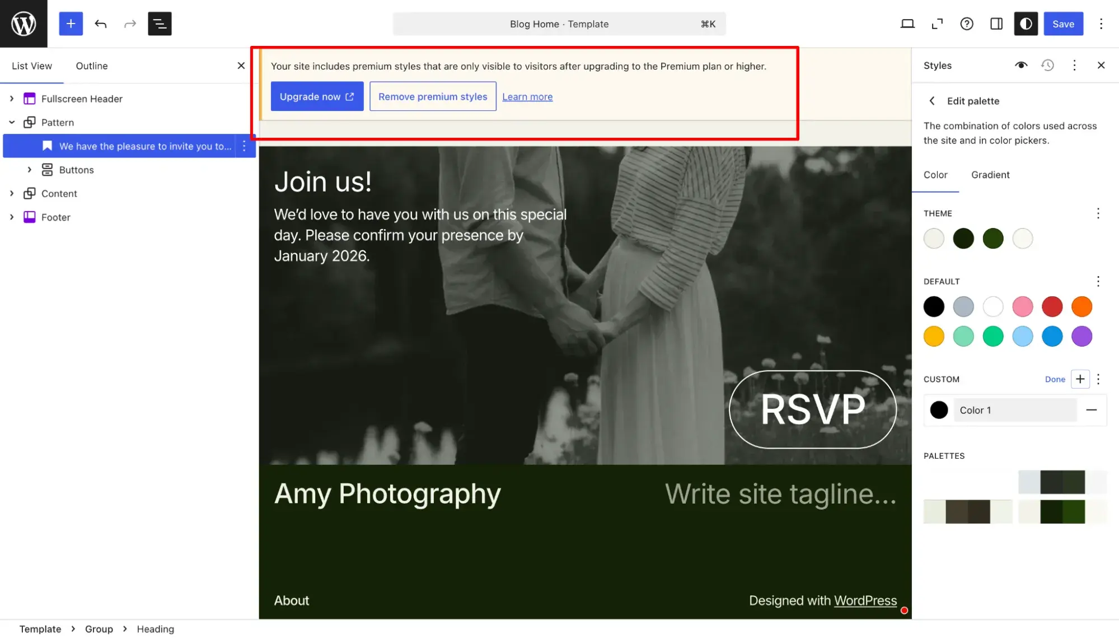Viewport: 1119px width, 638px height.
Task: Enter zoom out view mode
Action: (x=938, y=24)
